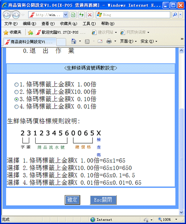The width and height of the screenshot is (186, 224).
Task: Click the vertical scrollbar down arrow
Action: point(181,212)
